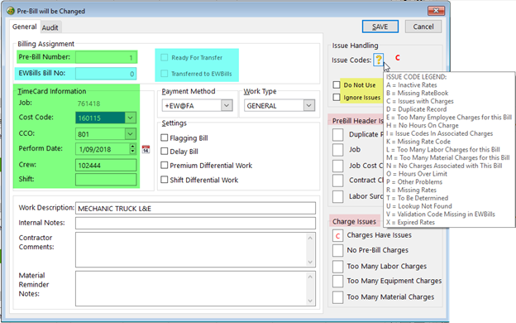This screenshot has width=516, height=323.
Task: Expand the Cost Code dropdown arrow
Action: 131,118
